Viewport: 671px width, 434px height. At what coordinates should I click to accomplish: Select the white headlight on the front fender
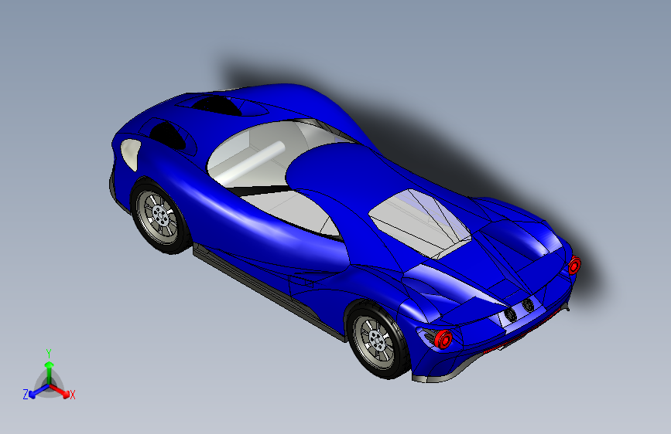tap(130, 154)
